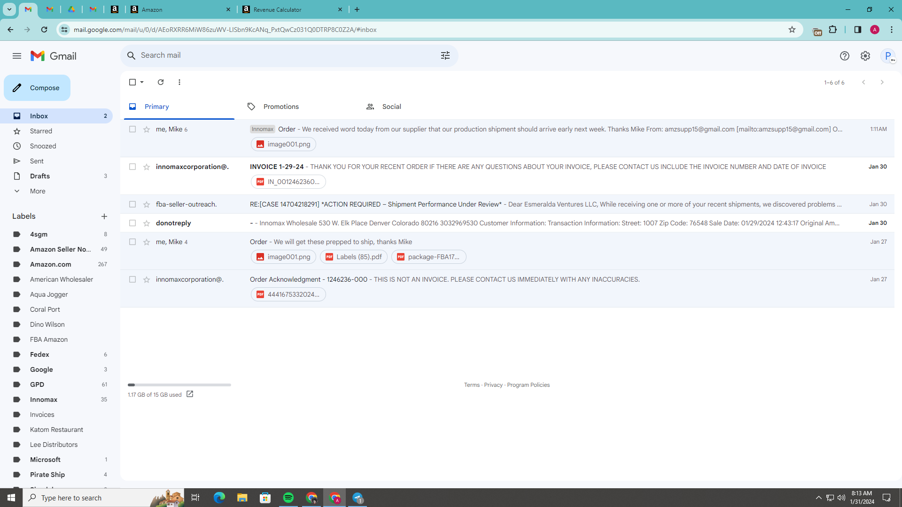The width and height of the screenshot is (902, 507).
Task: Star the fba-seller-outreach email
Action: [x=147, y=204]
